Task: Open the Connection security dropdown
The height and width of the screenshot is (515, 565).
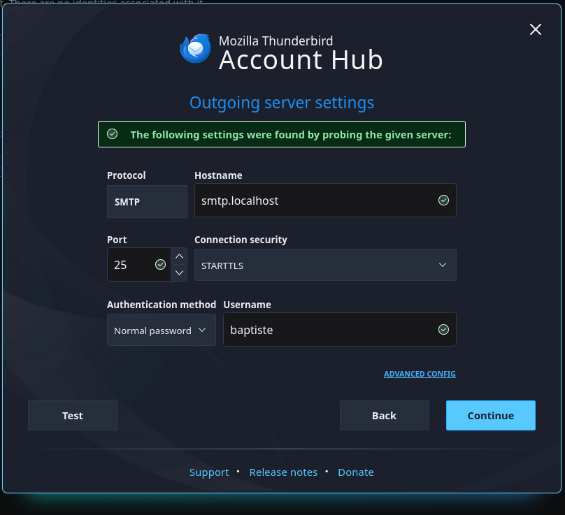Action: [325, 265]
